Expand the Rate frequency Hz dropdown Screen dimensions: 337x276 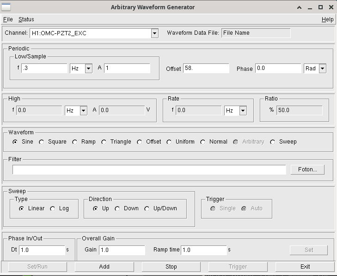243,111
